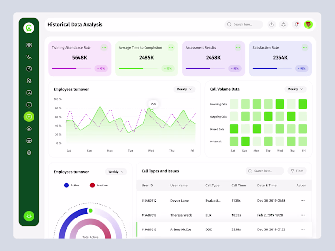
Task: Open Satisfaction Rate card options
Action: (305, 48)
